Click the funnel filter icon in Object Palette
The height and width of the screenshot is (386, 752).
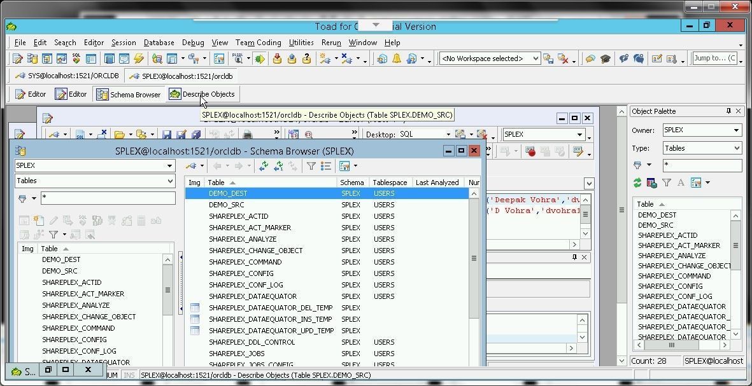click(x=667, y=183)
